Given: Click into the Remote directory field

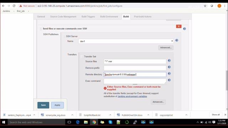Looking at the screenshot, I should click(135, 74).
